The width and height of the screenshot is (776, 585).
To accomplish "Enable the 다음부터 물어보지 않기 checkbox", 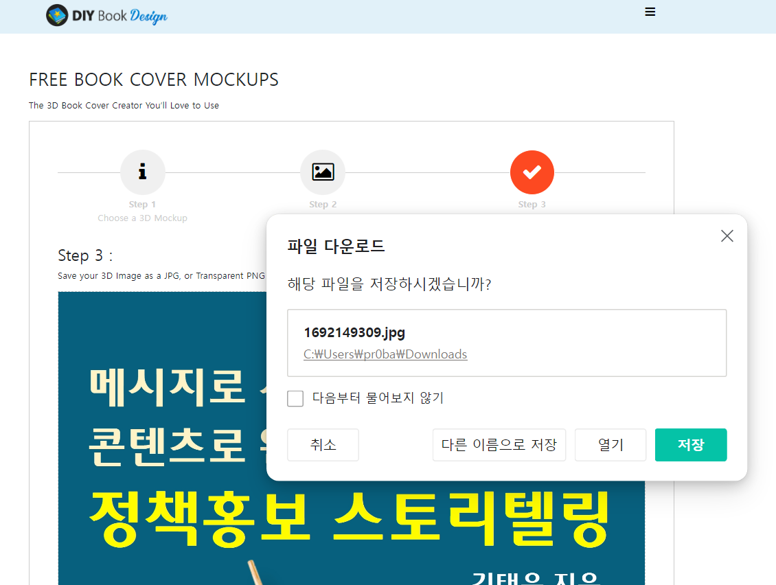I will click(295, 398).
